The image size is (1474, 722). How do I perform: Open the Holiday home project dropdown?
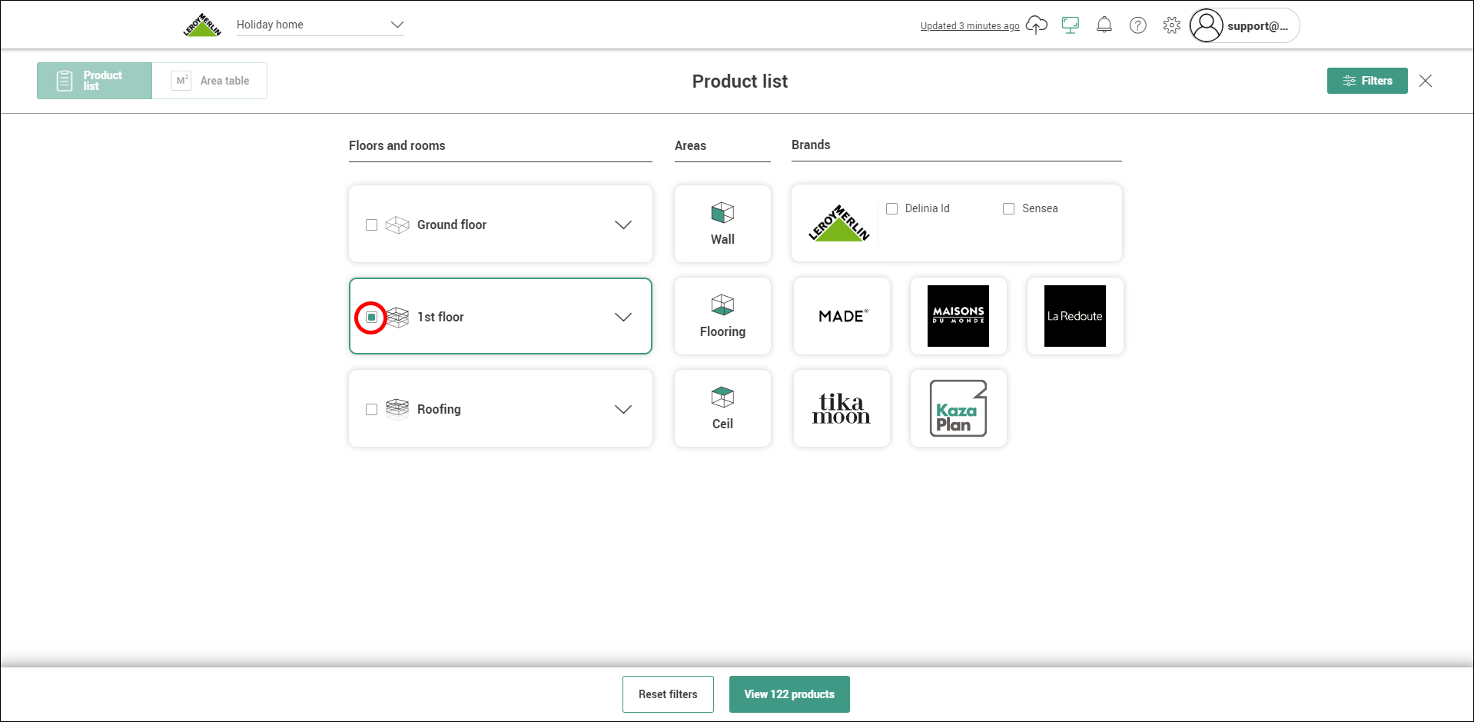click(320, 25)
